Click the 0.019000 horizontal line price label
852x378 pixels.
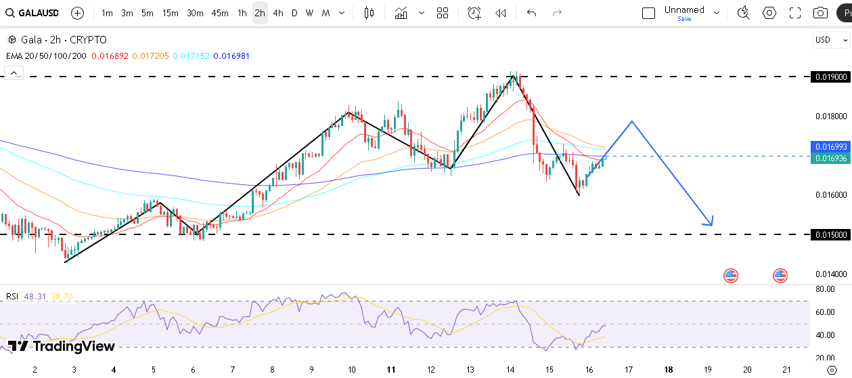830,77
